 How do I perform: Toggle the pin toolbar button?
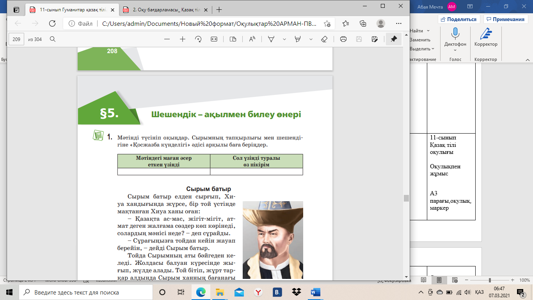point(394,39)
